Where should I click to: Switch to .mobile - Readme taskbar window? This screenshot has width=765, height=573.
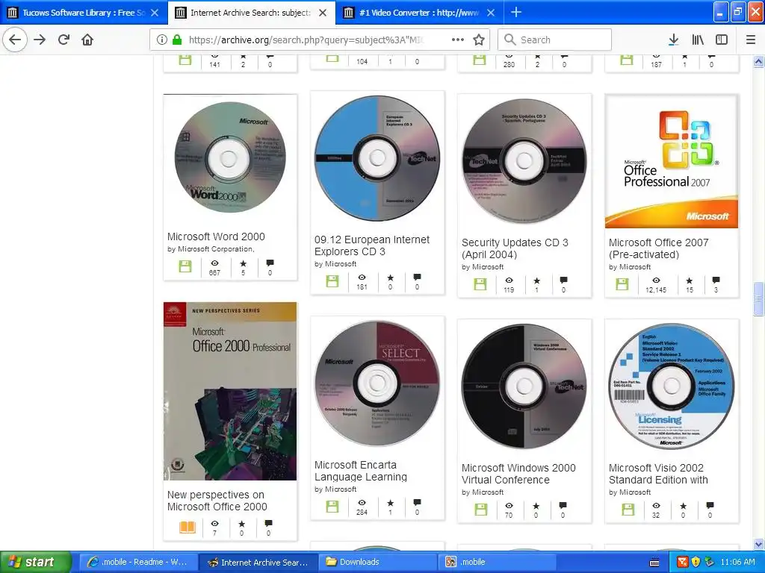(x=138, y=562)
